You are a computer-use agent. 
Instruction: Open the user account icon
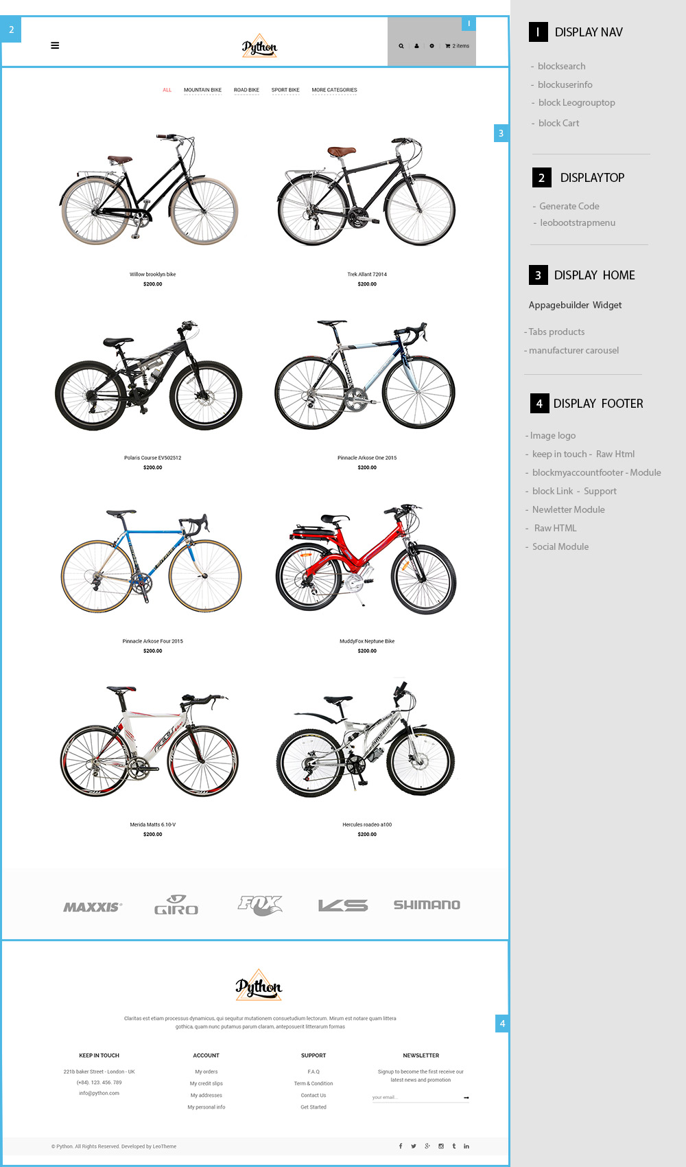point(416,46)
